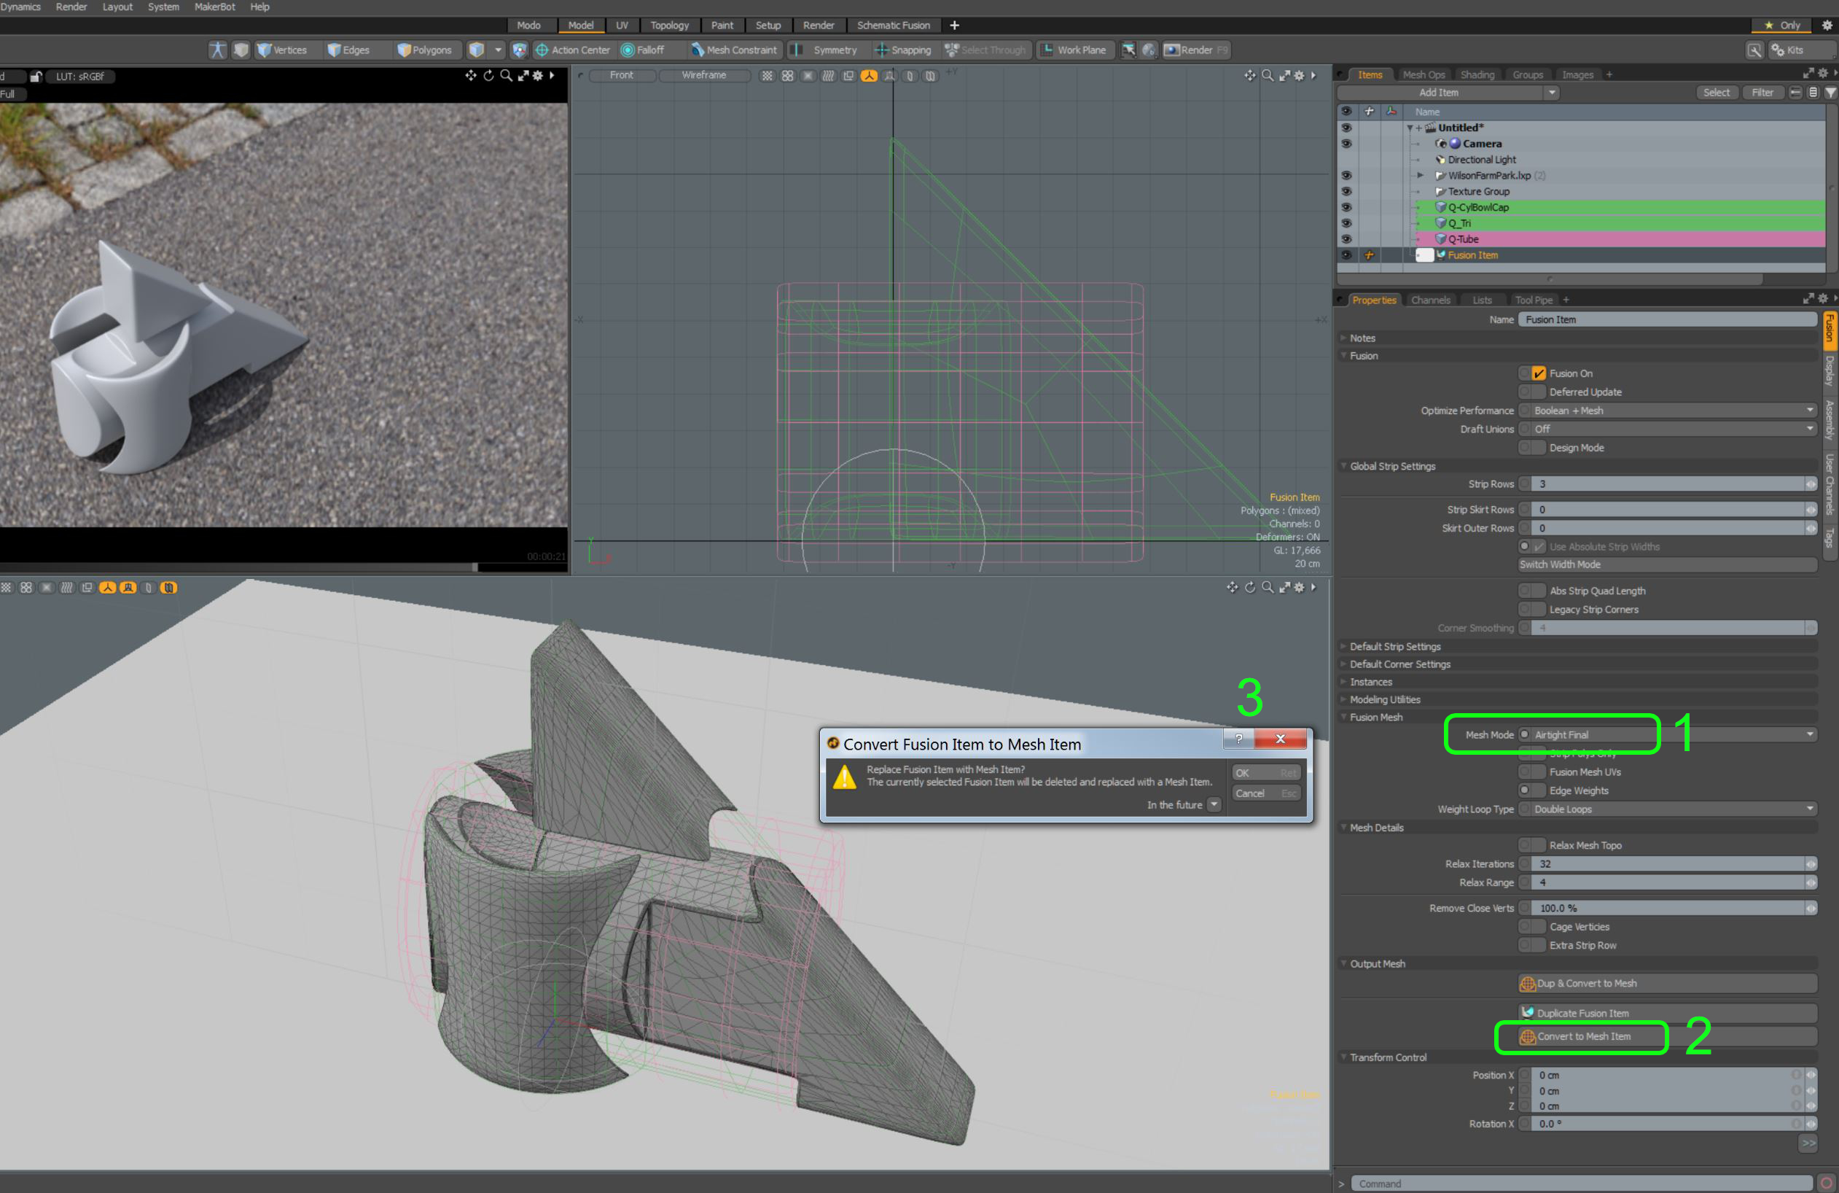Open the Mesh Ops tab
Viewport: 1839px width, 1193px height.
coord(1424,75)
